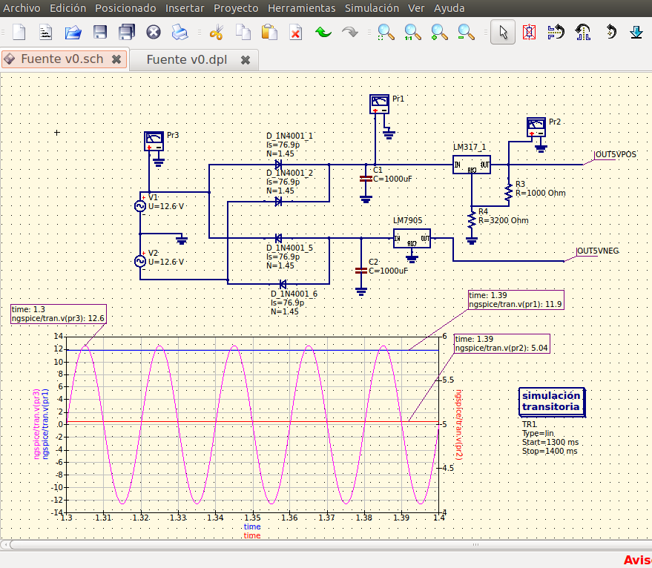Open a file with folder icon
652x568 pixels.
tap(73, 32)
